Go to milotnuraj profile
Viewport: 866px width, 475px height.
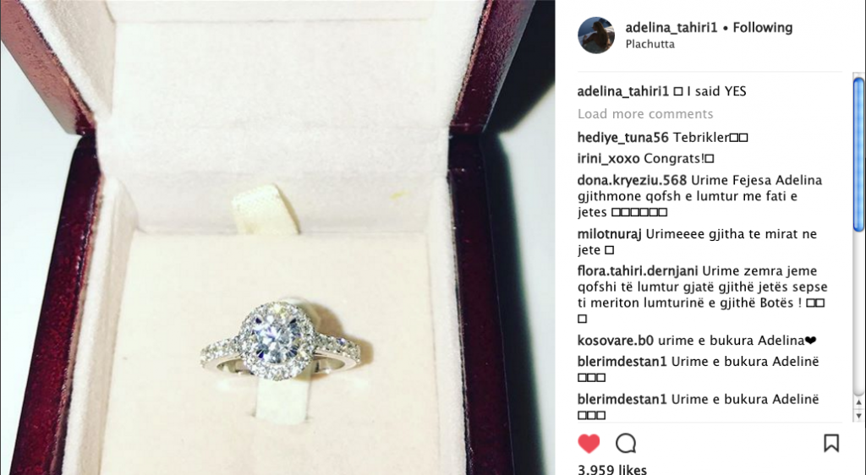609,234
